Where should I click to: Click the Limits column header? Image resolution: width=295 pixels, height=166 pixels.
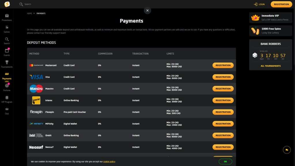(x=170, y=54)
